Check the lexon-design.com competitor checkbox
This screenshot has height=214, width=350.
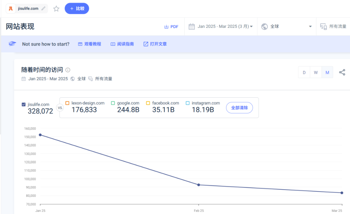67,103
